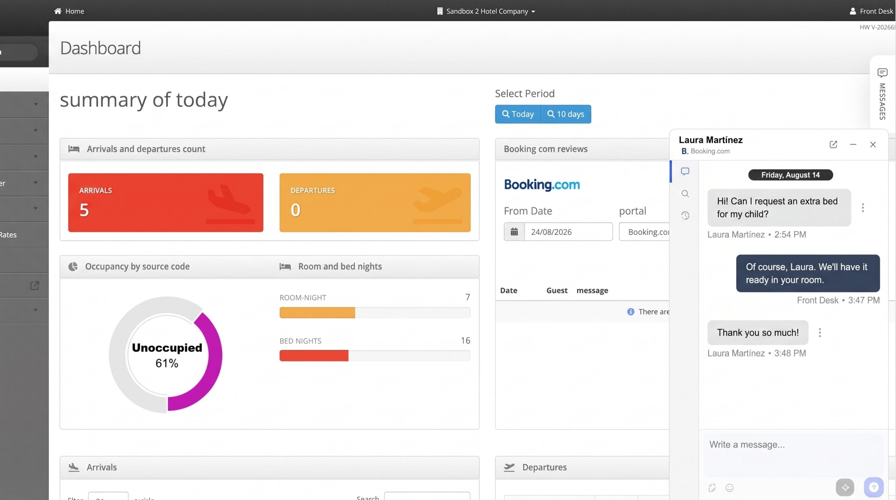The image size is (896, 500).
Task: Select the conversation tab icon in chat sidebar
Action: [x=685, y=171]
